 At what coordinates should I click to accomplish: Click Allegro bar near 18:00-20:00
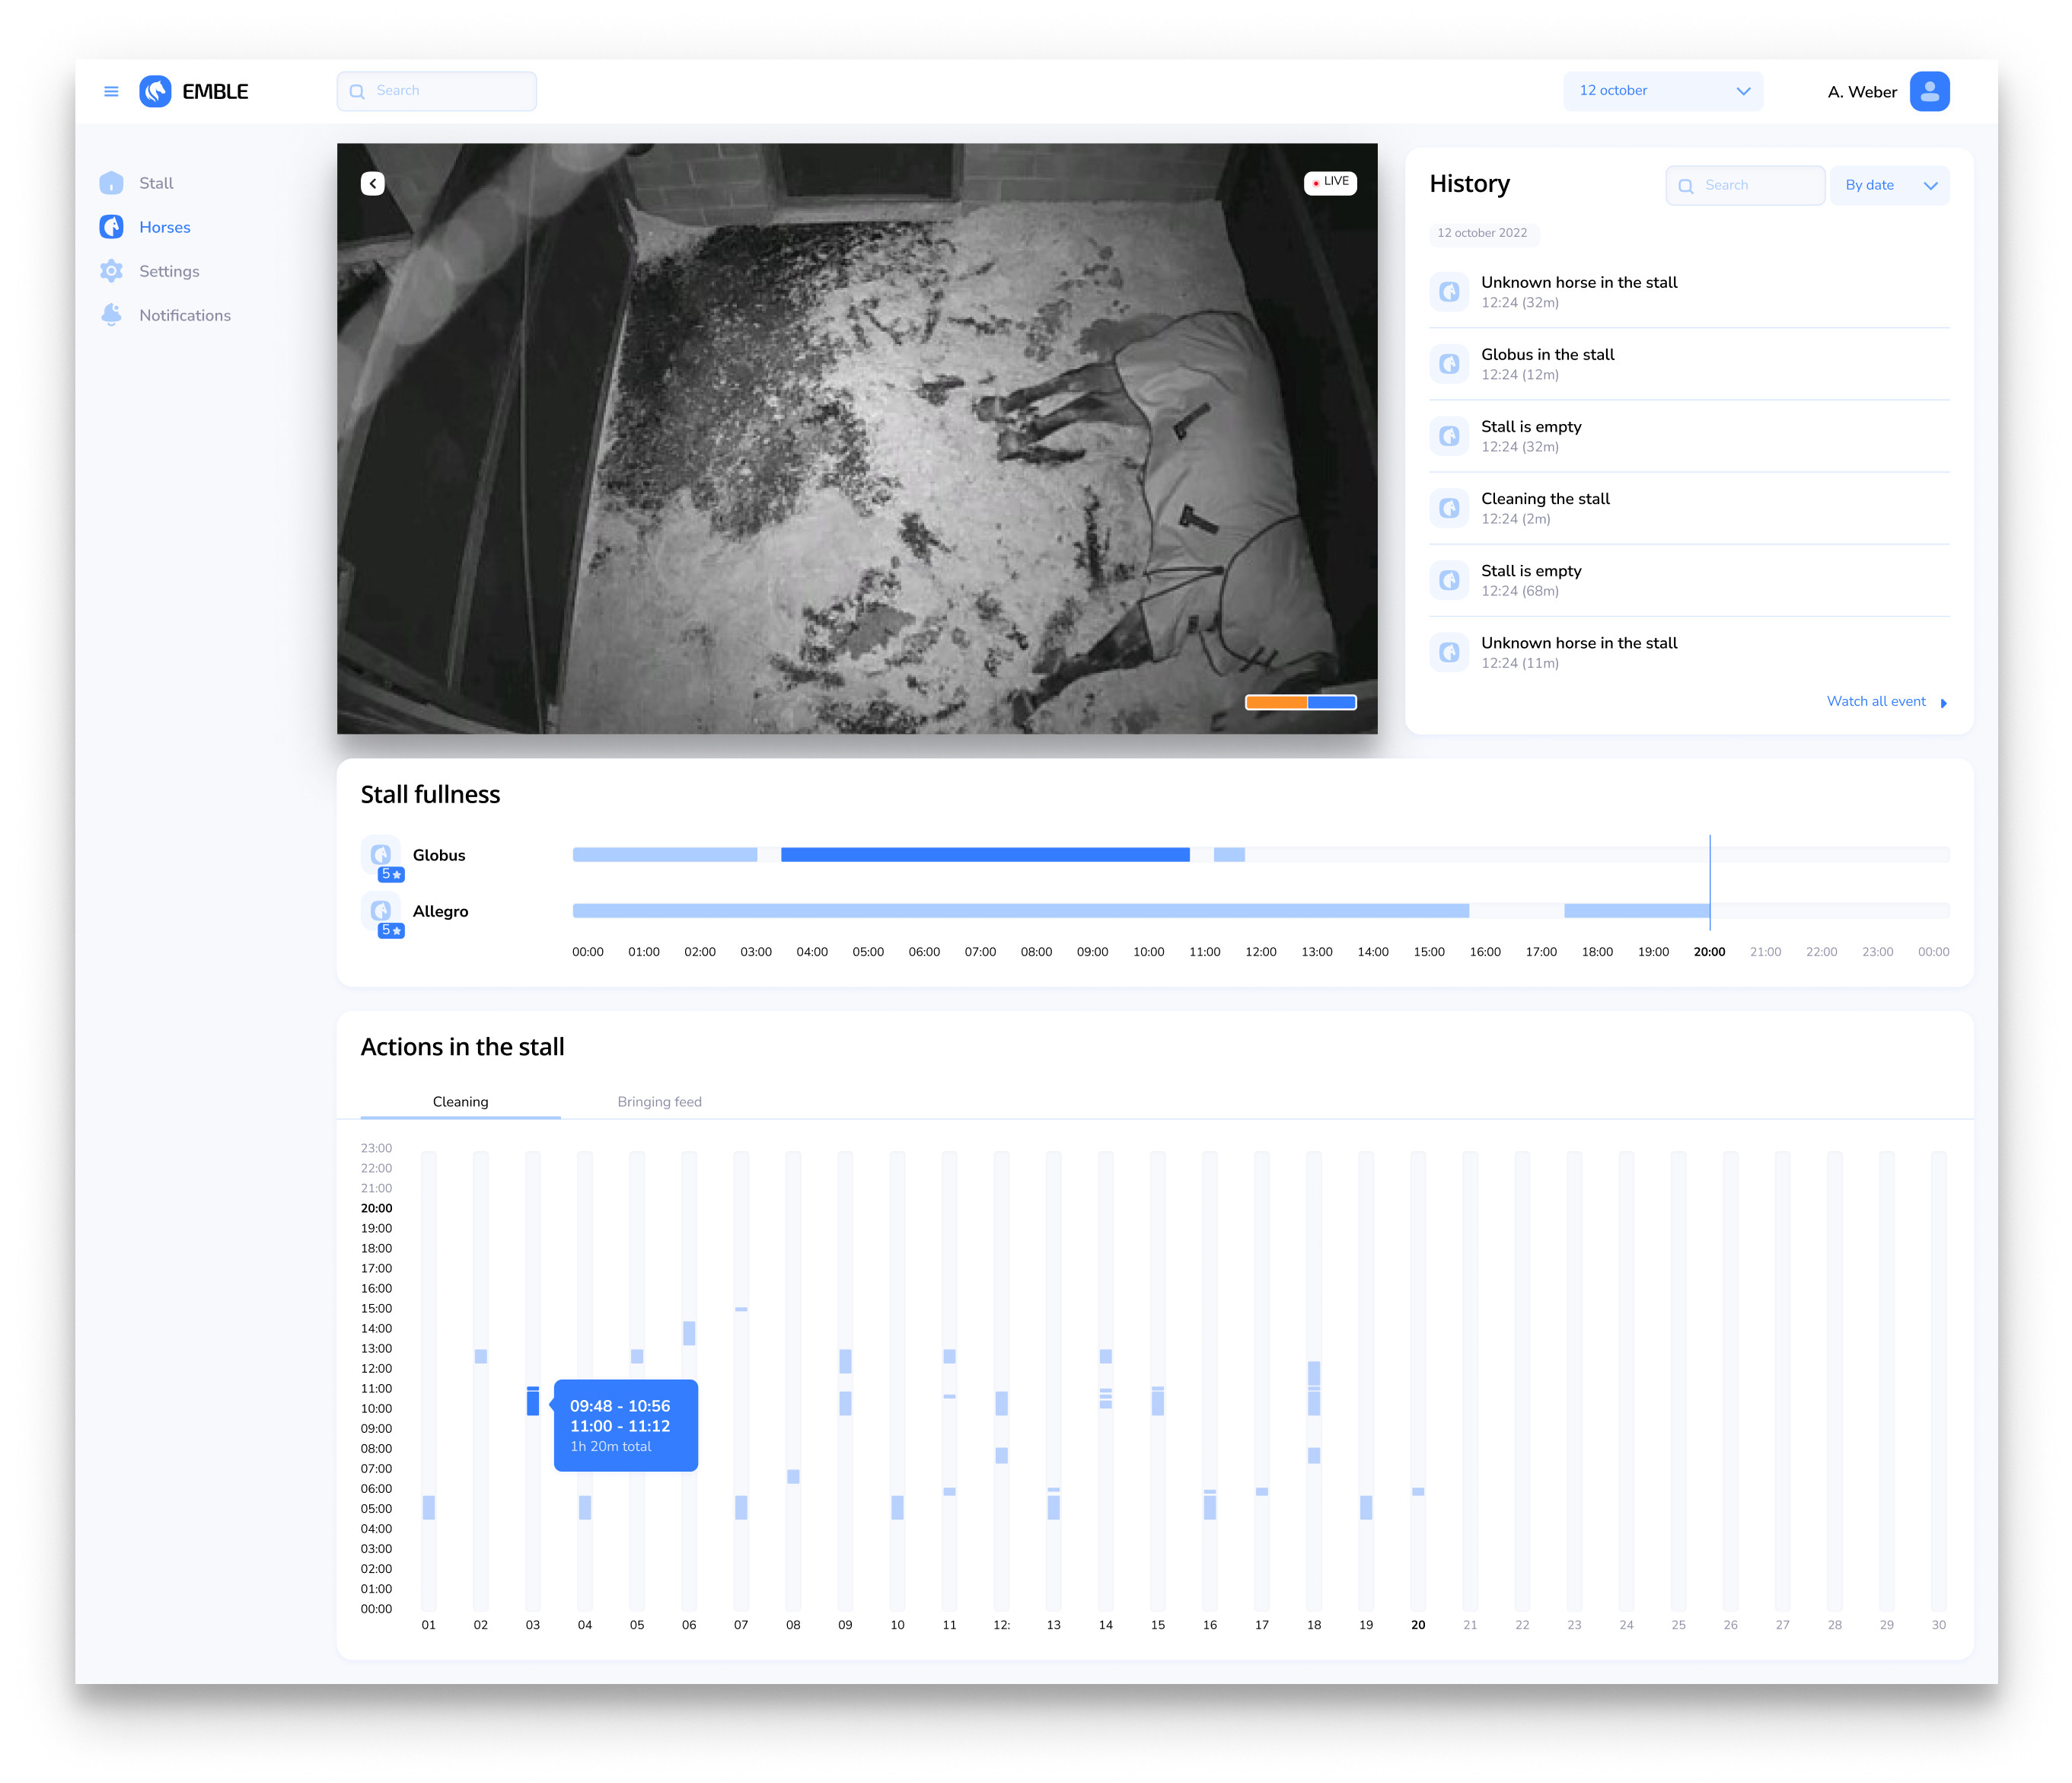tap(1637, 911)
